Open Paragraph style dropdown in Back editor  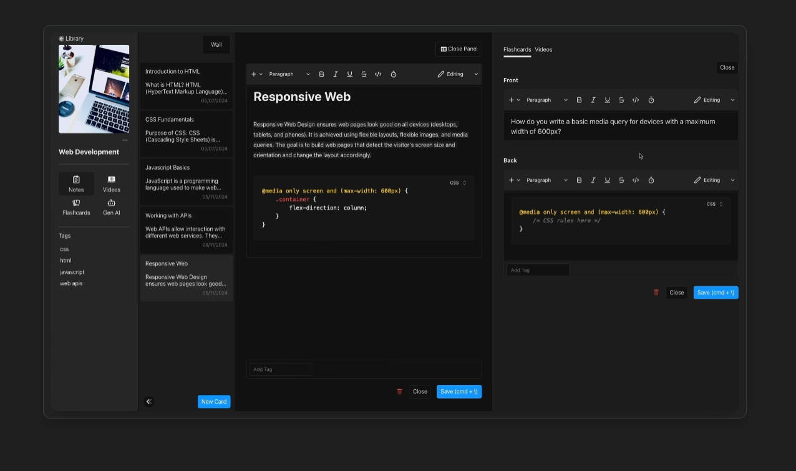547,180
